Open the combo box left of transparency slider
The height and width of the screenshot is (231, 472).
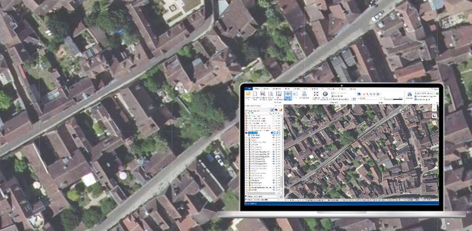[x=370, y=99]
